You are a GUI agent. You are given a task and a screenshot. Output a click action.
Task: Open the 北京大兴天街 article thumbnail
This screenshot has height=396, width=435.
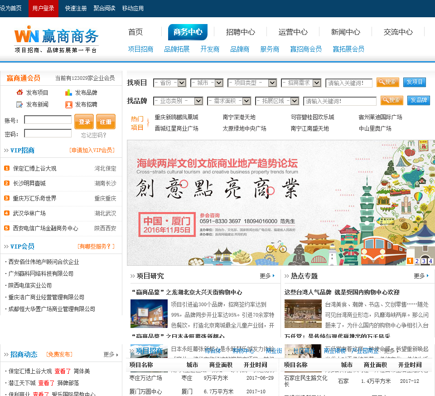coord(149,313)
